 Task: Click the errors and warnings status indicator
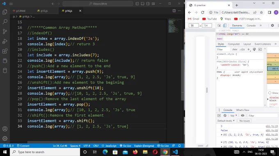tap(8, 146)
